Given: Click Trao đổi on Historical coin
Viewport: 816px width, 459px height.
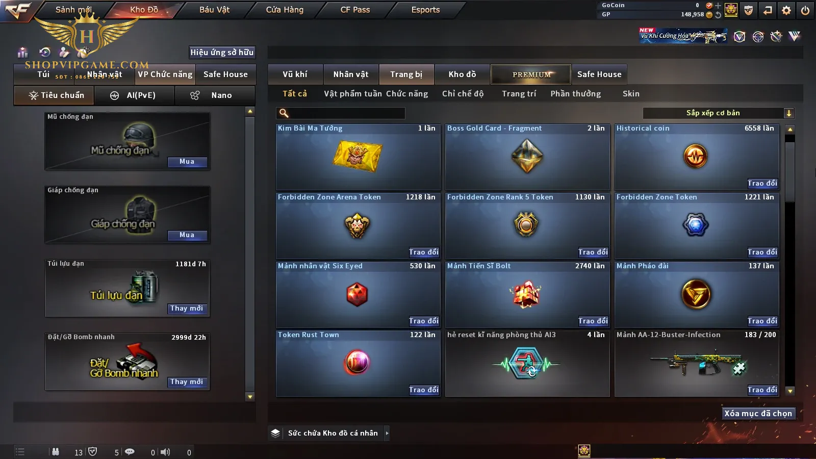Looking at the screenshot, I should pyautogui.click(x=762, y=183).
